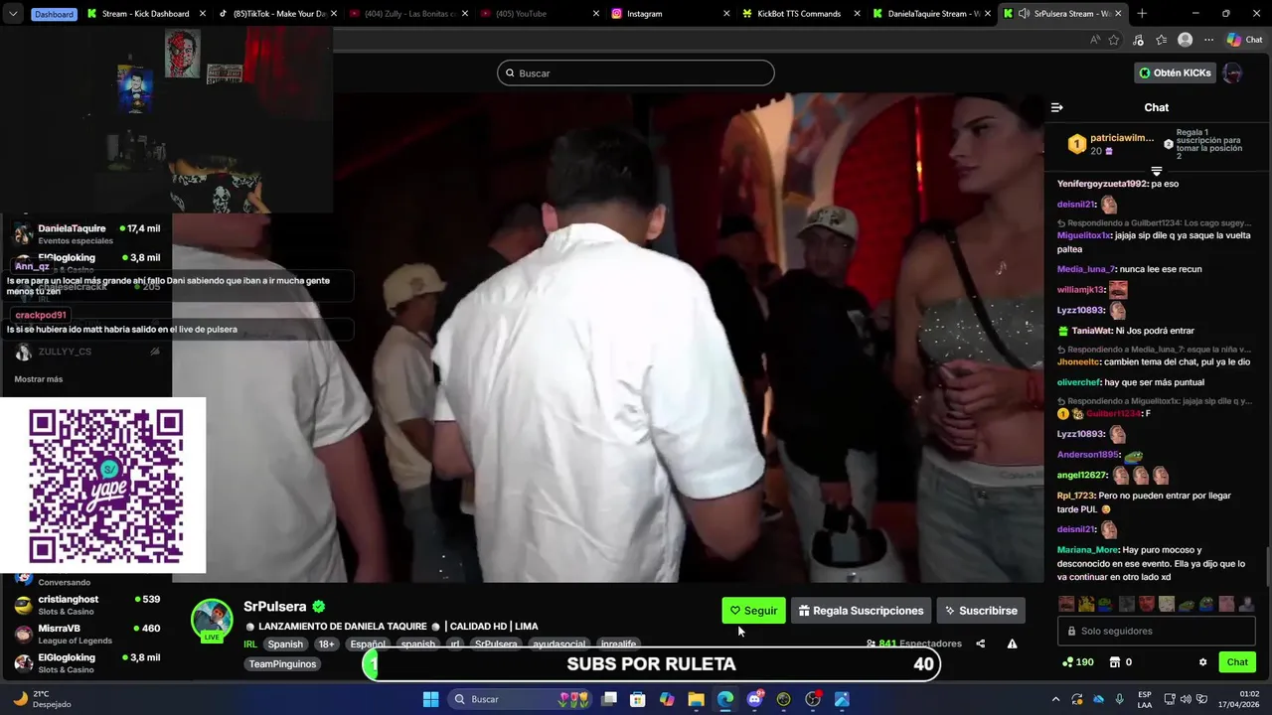The image size is (1272, 715).
Task: Click Regala Suscripciones button
Action: click(862, 611)
